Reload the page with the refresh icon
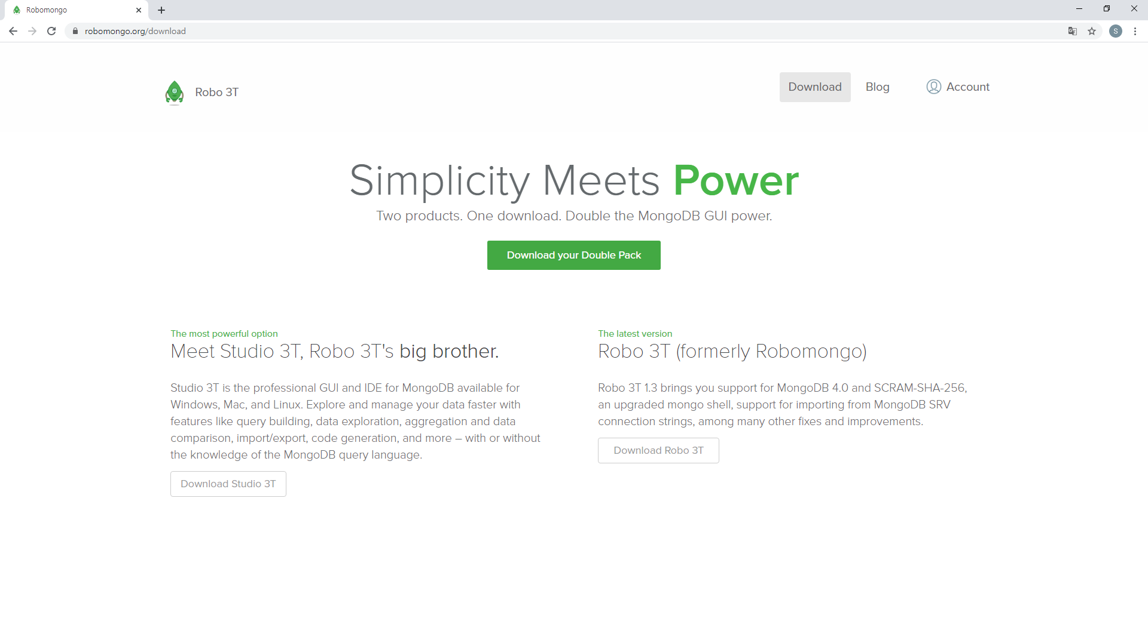This screenshot has width=1148, height=621. (51, 31)
